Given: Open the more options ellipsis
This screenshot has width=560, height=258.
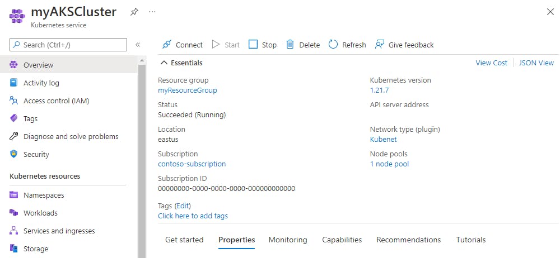Looking at the screenshot, I should click(152, 12).
